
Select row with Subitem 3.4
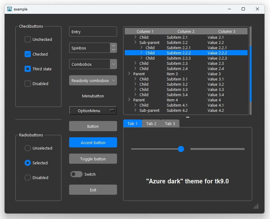186,95
